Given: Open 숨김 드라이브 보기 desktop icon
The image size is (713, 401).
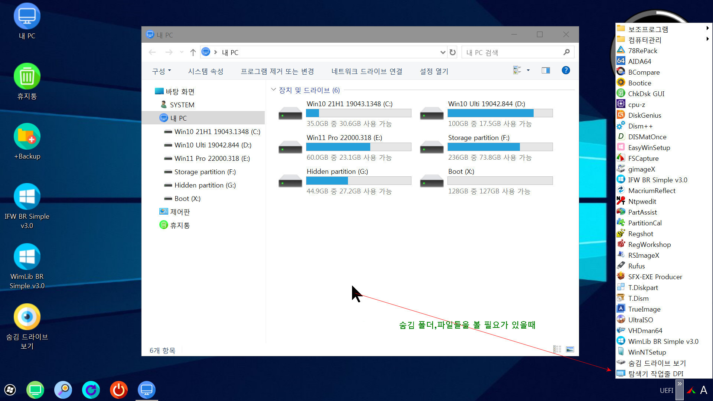Looking at the screenshot, I should point(27,327).
